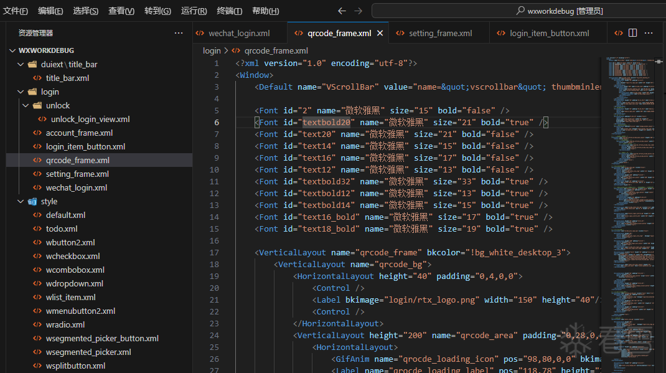Viewport: 666px width, 373px height.
Task: Click the editor minimap
Action: coord(630,208)
